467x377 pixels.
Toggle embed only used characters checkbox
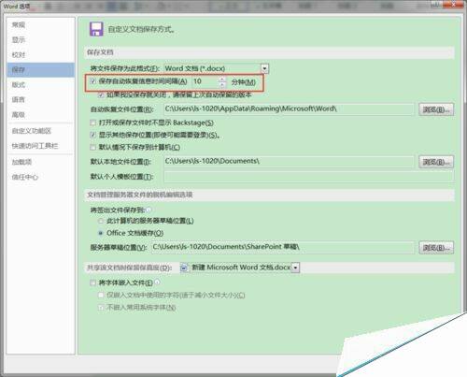coord(101,295)
